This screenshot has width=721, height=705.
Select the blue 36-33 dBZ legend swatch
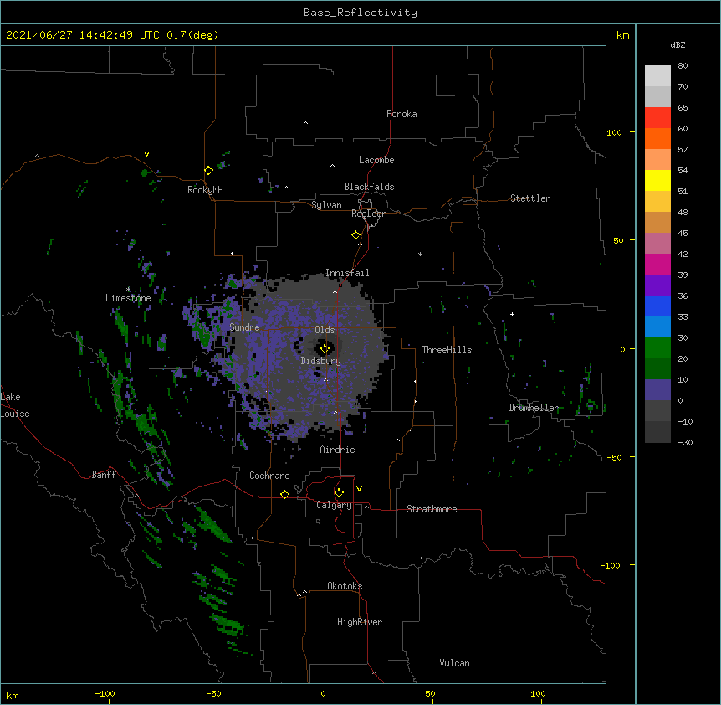[x=657, y=306]
